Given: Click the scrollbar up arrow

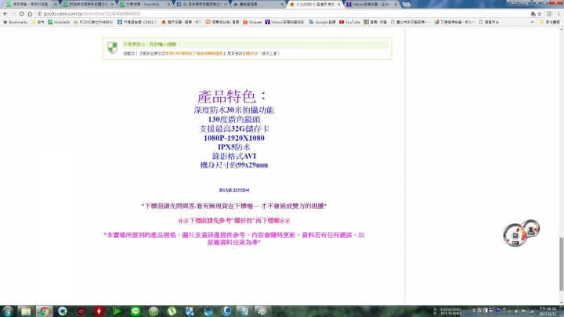Looking at the screenshot, I should tap(561, 29).
